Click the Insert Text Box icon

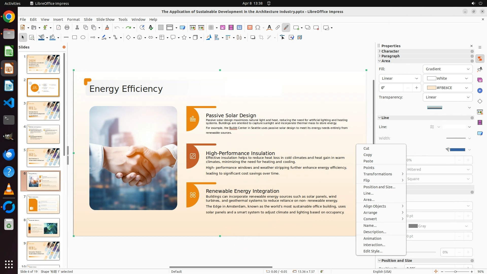tap(250, 28)
